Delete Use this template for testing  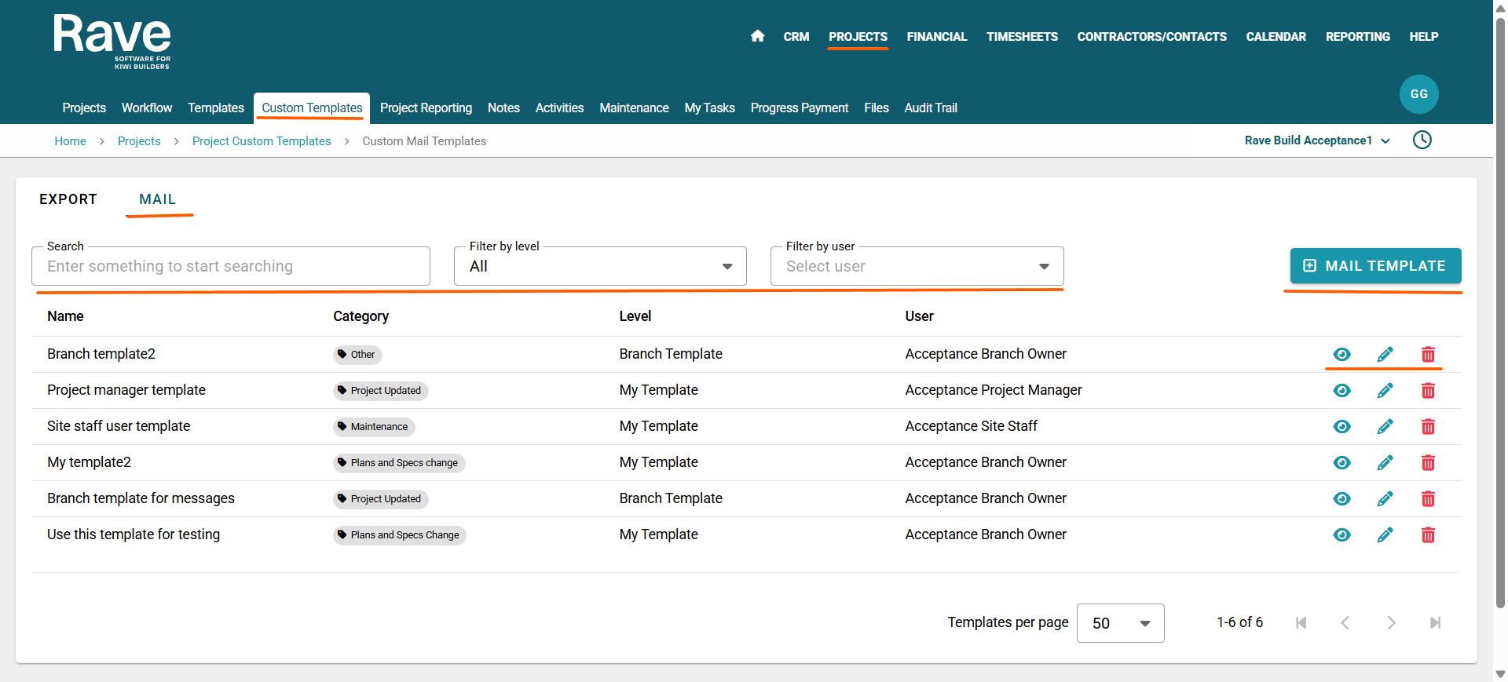pyautogui.click(x=1428, y=535)
